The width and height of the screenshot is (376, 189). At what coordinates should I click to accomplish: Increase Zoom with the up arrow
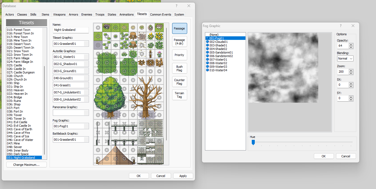351,70
